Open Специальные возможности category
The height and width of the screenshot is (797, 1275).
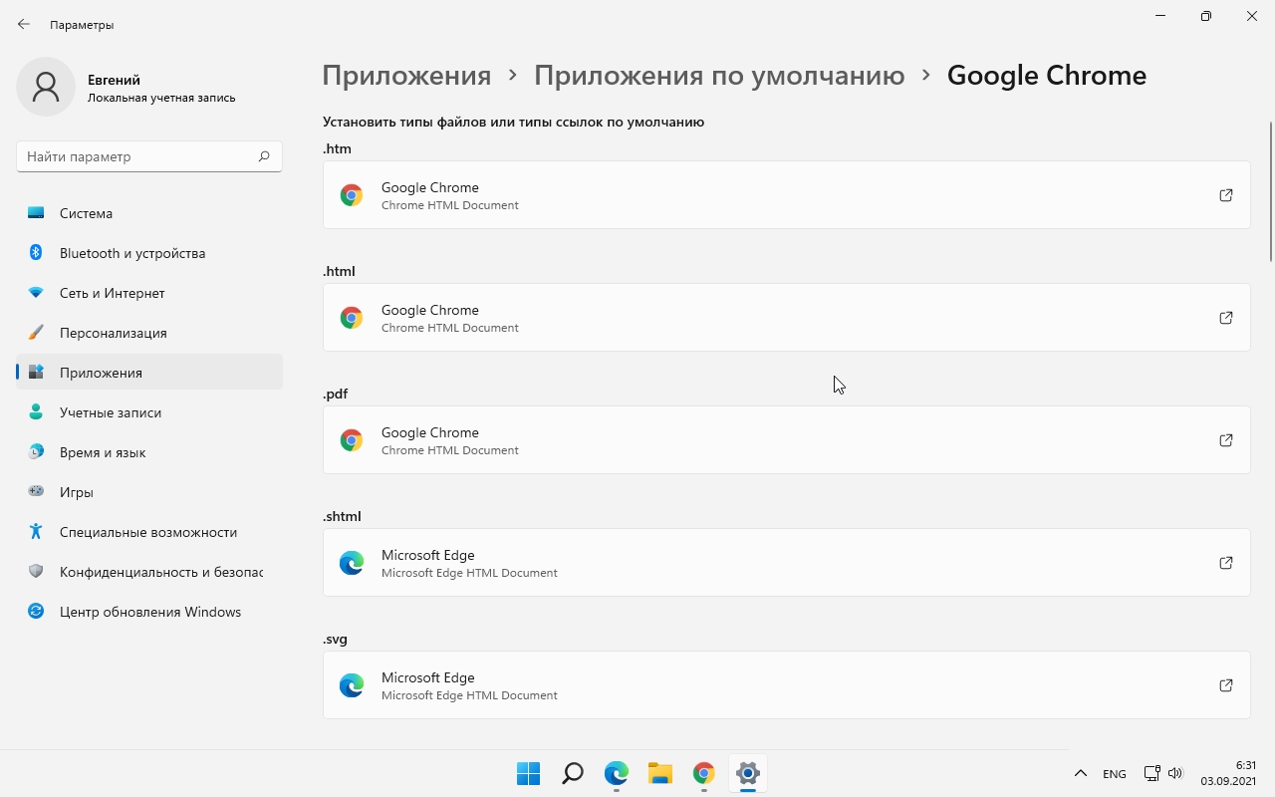(x=149, y=532)
